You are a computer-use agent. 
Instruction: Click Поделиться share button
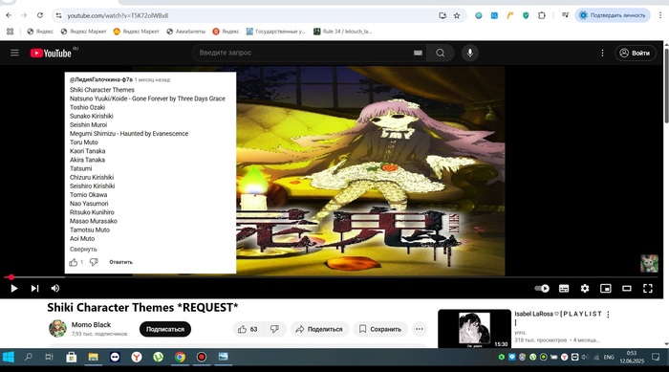(x=319, y=329)
